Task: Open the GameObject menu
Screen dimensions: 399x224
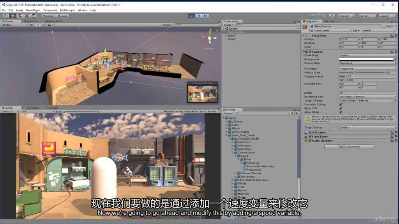Action: pyautogui.click(x=33, y=10)
